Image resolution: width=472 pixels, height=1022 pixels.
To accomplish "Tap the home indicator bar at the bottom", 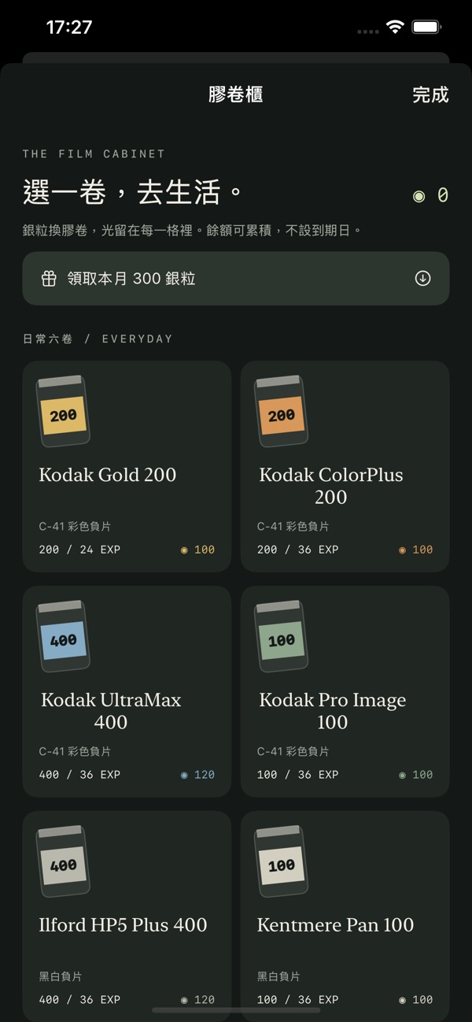I will tap(236, 1010).
